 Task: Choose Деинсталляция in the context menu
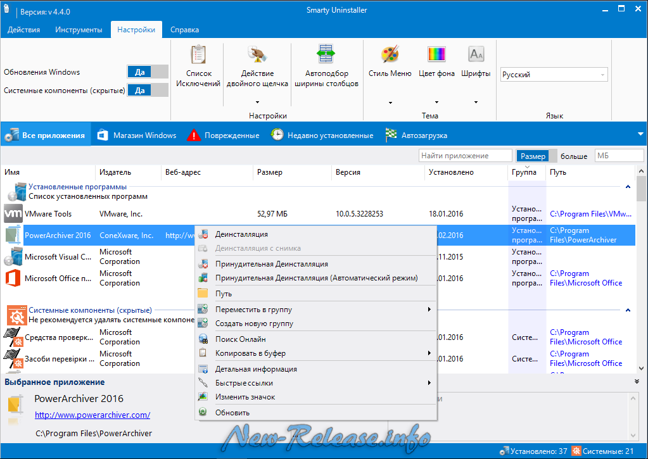pyautogui.click(x=315, y=234)
